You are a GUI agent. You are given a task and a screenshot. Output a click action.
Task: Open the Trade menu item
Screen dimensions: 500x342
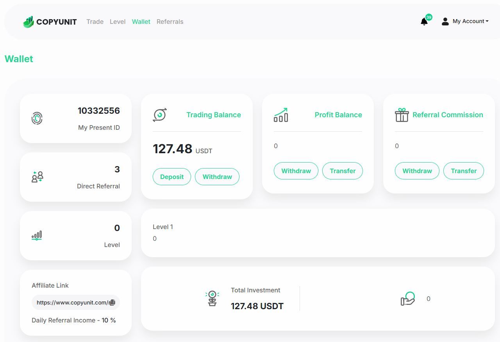[x=95, y=21]
